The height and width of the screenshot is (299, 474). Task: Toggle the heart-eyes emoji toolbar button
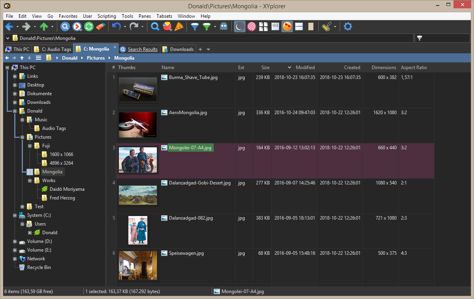click(287, 27)
